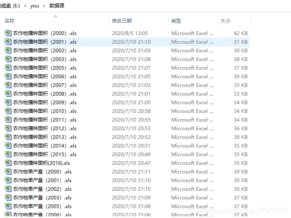Select file name 农作物单产量 (2001) .xls

[x=42, y=180]
